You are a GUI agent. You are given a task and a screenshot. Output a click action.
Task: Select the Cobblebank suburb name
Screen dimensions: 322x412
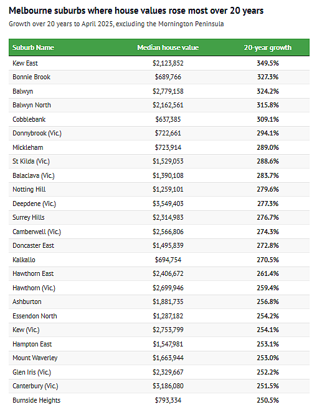coord(29,119)
